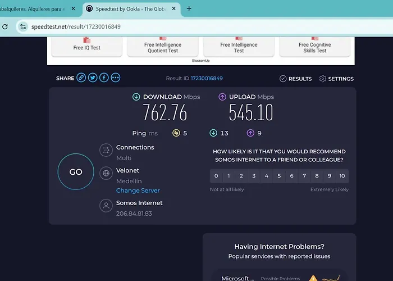
Task: Click the Having Internet Problems? heading
Action: pyautogui.click(x=279, y=247)
